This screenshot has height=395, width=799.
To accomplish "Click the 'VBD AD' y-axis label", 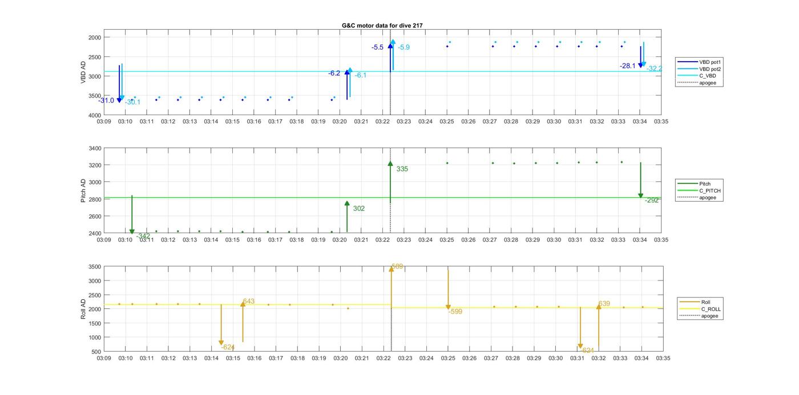I will pos(83,72).
